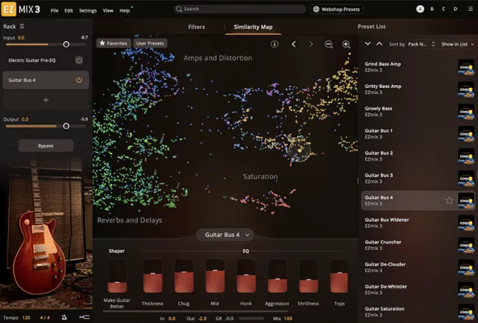The height and width of the screenshot is (323, 478).
Task: Click the 4/4 time signature value
Action: point(45,318)
